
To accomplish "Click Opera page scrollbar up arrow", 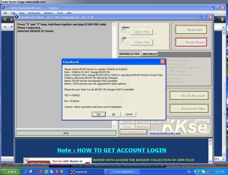I will [x=224, y=33].
